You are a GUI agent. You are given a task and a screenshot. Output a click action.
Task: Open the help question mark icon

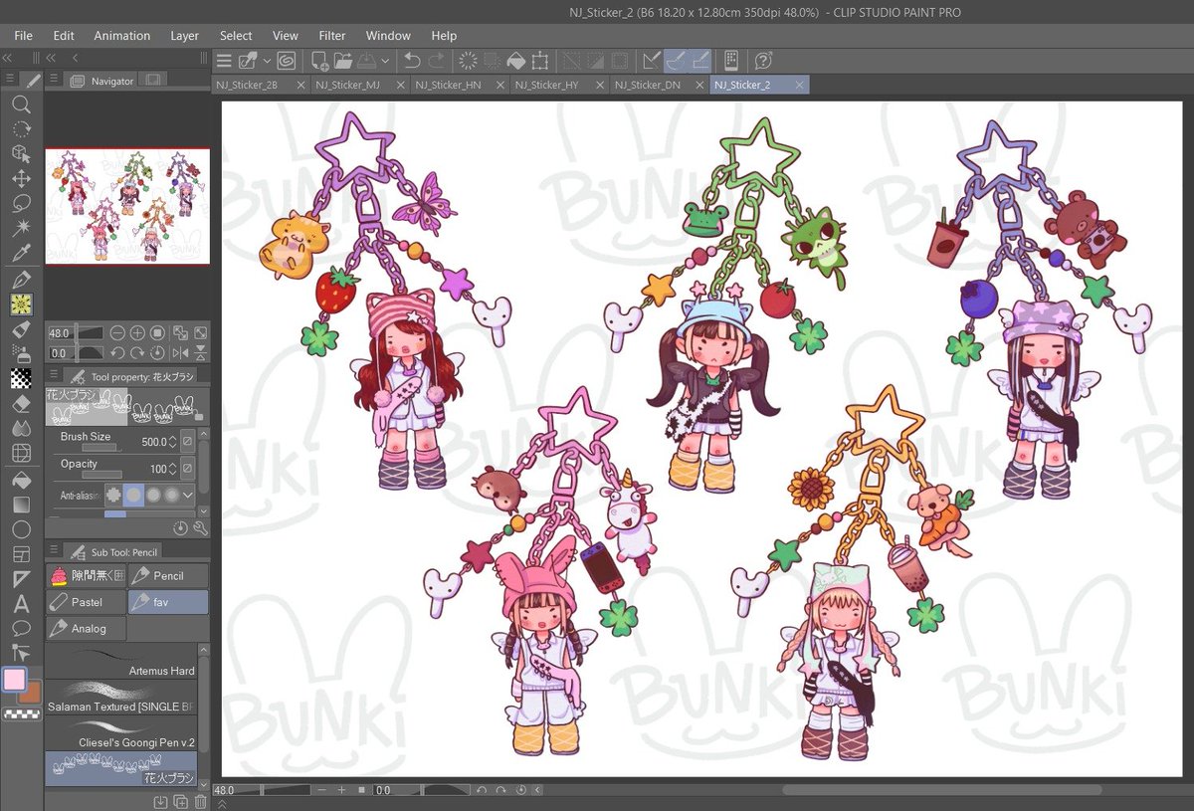tap(763, 61)
